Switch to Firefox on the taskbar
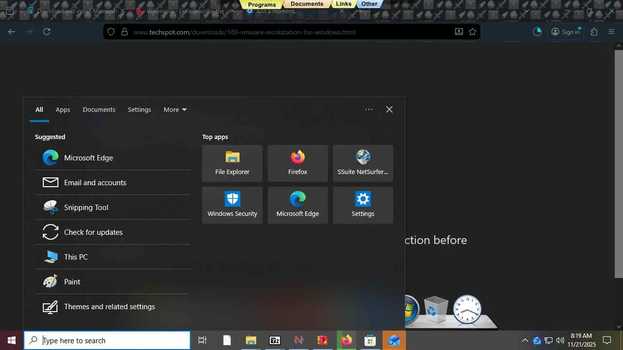 tap(347, 340)
